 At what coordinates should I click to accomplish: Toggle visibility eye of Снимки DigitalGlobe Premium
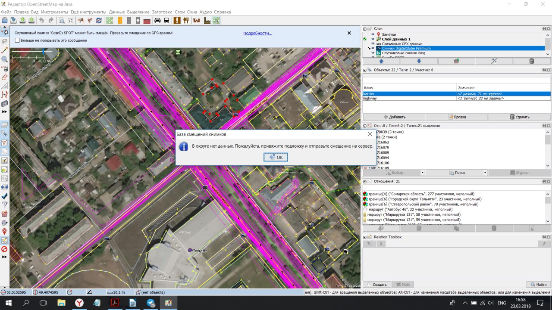click(x=373, y=48)
